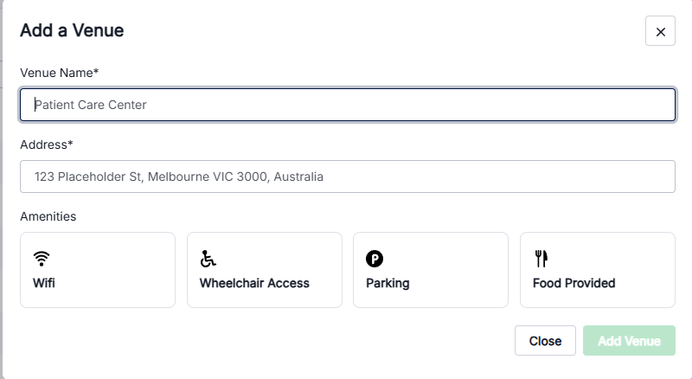Click the Wifi signal icon
Screen dimensions: 692x379
[x=42, y=259]
